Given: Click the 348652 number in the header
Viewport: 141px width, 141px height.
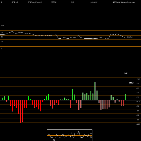Looking at the screenshot, I should [x=94, y=2].
